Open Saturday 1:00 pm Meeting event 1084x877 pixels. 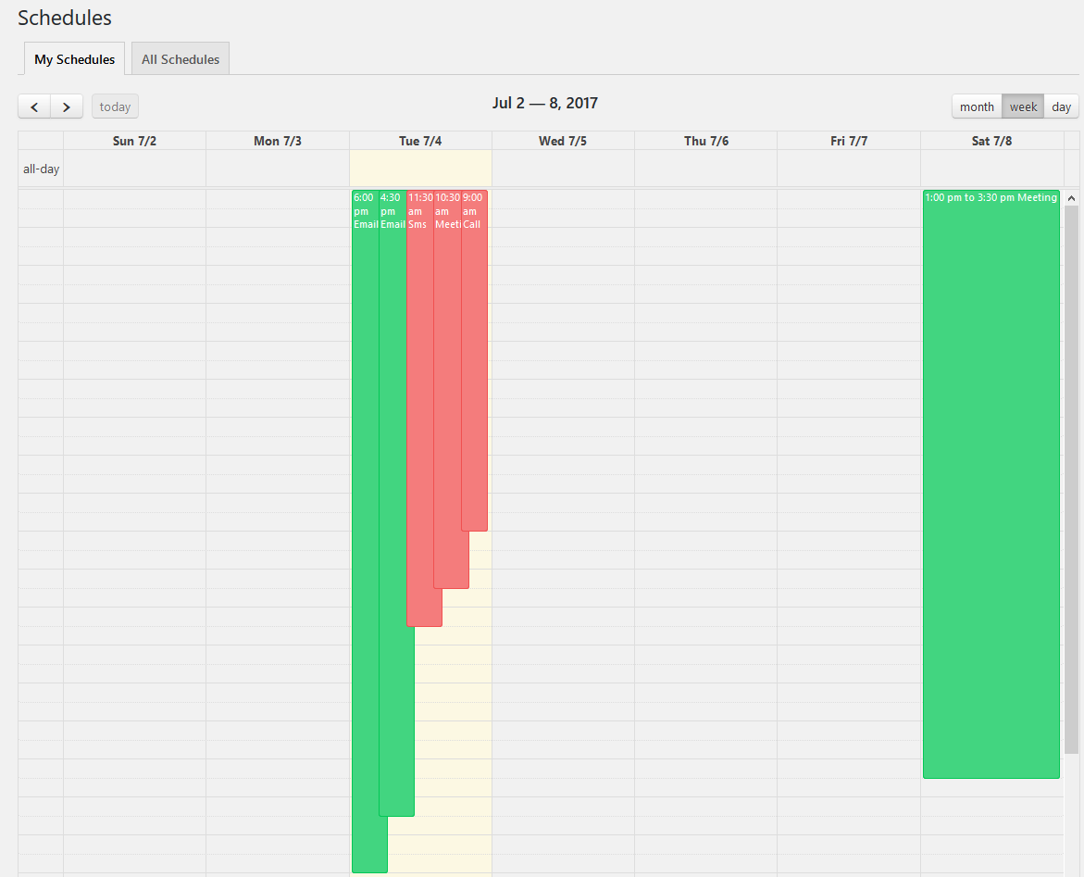pyautogui.click(x=991, y=482)
